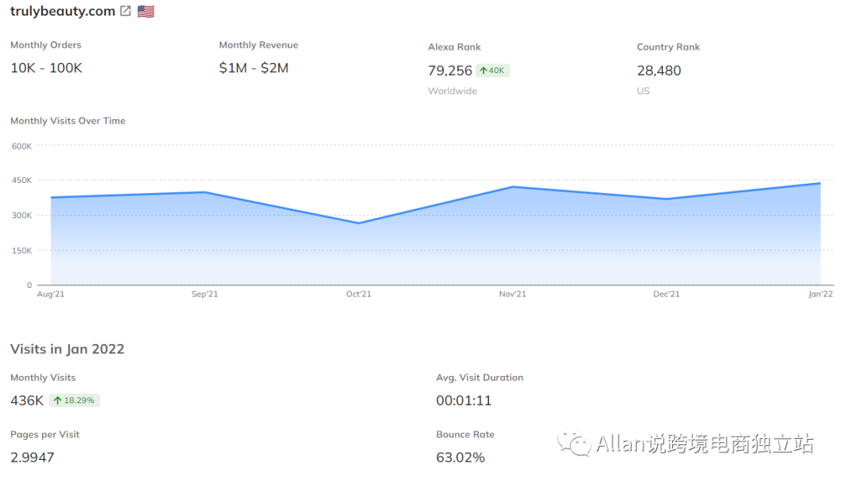Select the 00:01:11 visit duration value
841x481 pixels.
pos(464,401)
